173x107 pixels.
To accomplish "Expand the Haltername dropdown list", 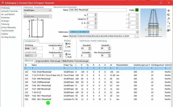I will [x=138, y=32].
